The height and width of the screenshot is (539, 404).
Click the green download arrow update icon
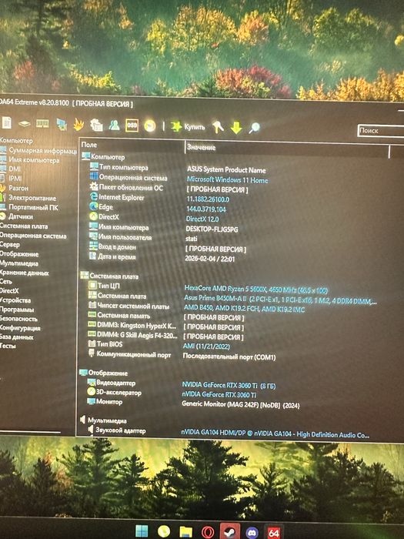coord(236,128)
